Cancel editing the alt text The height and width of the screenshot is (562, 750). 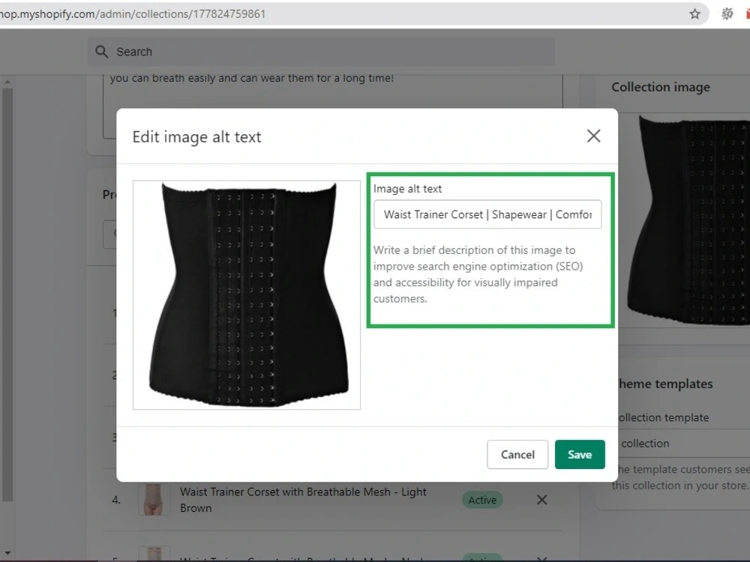[517, 455]
